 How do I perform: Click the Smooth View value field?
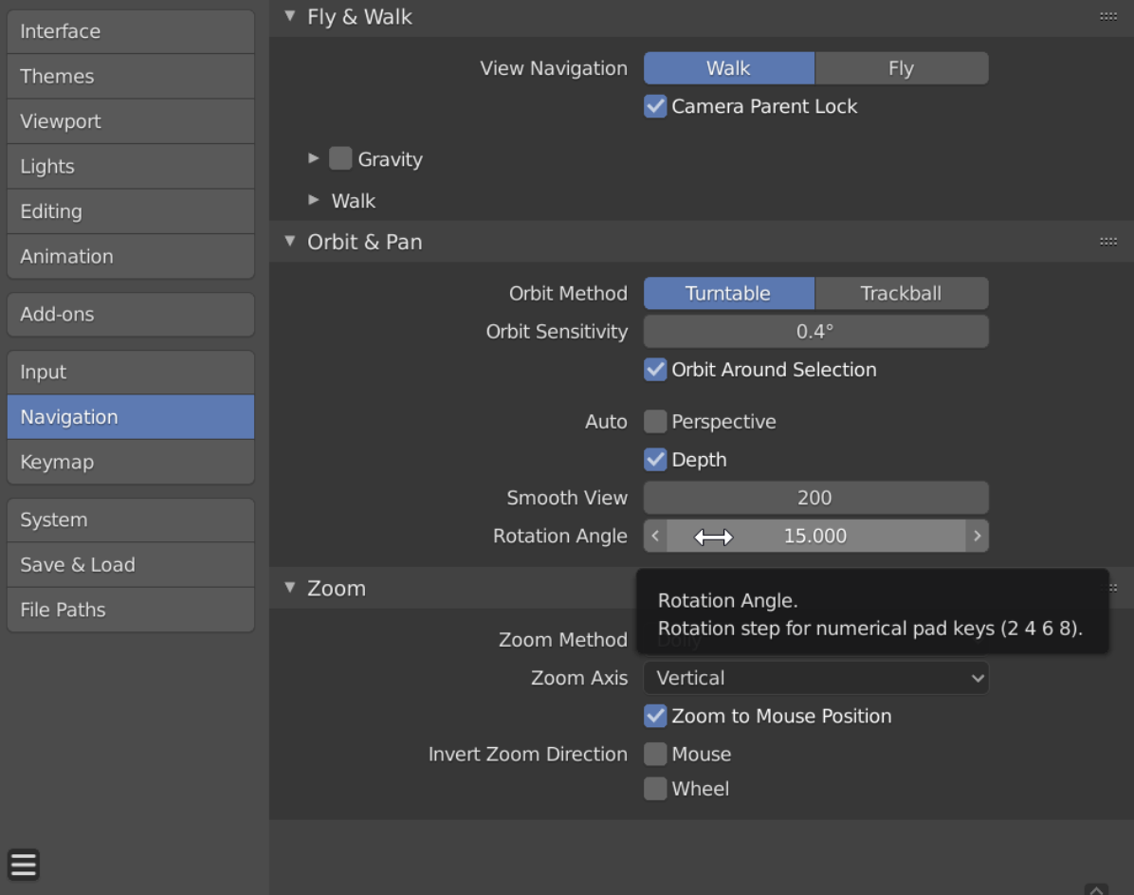815,497
